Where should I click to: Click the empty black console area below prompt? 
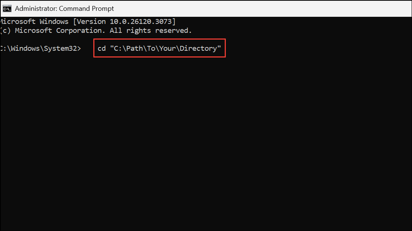point(206,144)
